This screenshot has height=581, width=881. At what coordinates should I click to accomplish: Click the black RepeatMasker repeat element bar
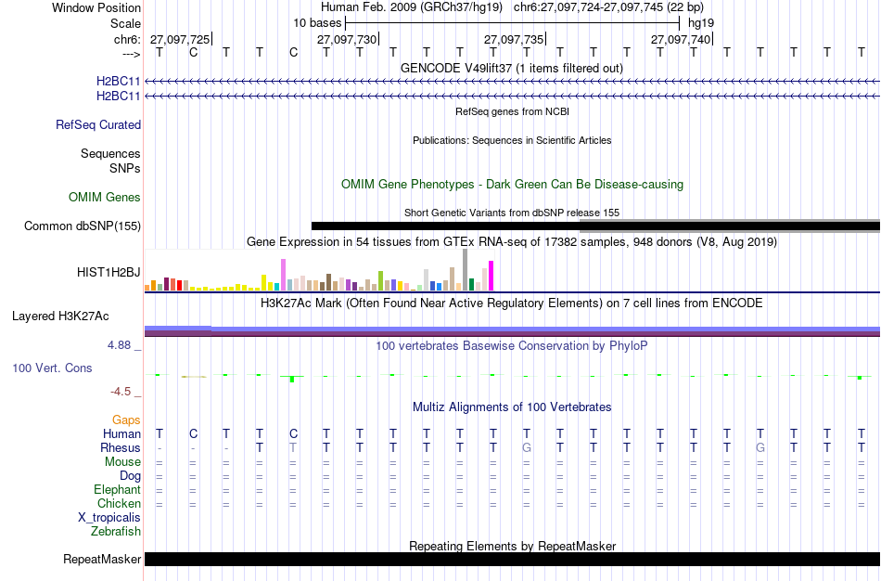point(513,559)
